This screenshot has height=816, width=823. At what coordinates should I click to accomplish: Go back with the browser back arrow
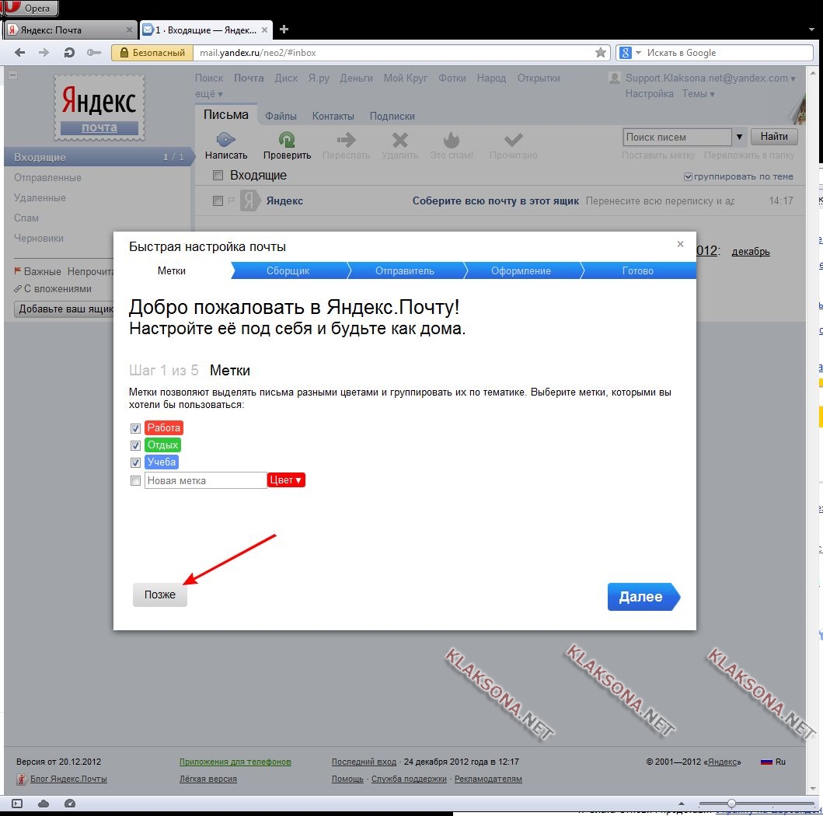tap(20, 53)
